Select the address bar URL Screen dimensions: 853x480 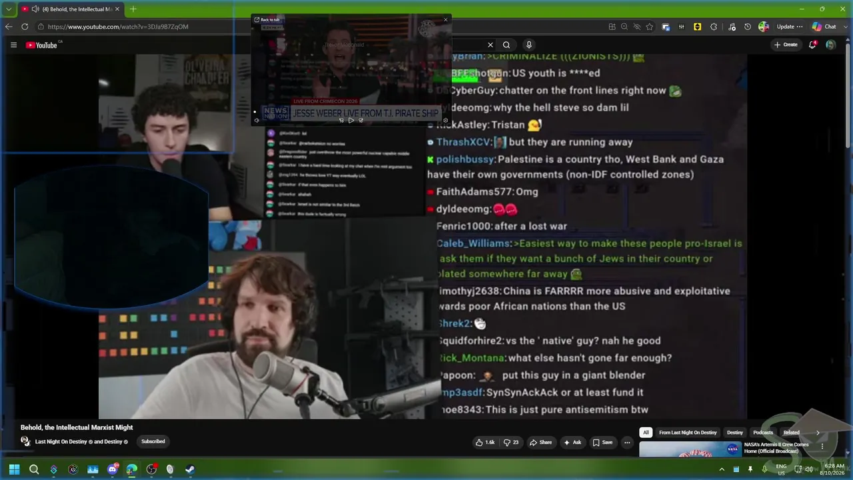118,27
